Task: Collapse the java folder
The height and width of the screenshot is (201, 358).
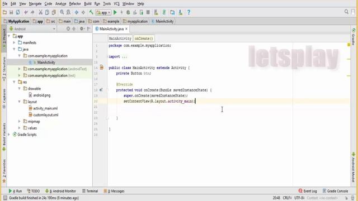Action: [14, 49]
